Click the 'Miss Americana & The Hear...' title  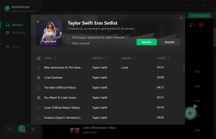pyautogui.click(x=63, y=68)
